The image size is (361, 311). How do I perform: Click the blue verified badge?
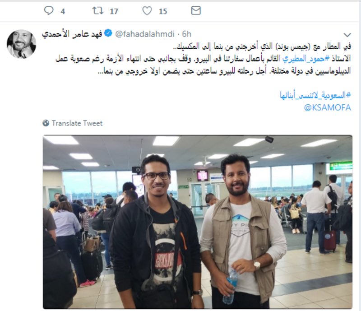click(108, 33)
